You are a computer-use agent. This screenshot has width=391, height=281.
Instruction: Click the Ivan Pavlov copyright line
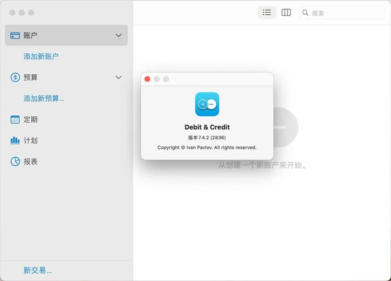coord(207,148)
